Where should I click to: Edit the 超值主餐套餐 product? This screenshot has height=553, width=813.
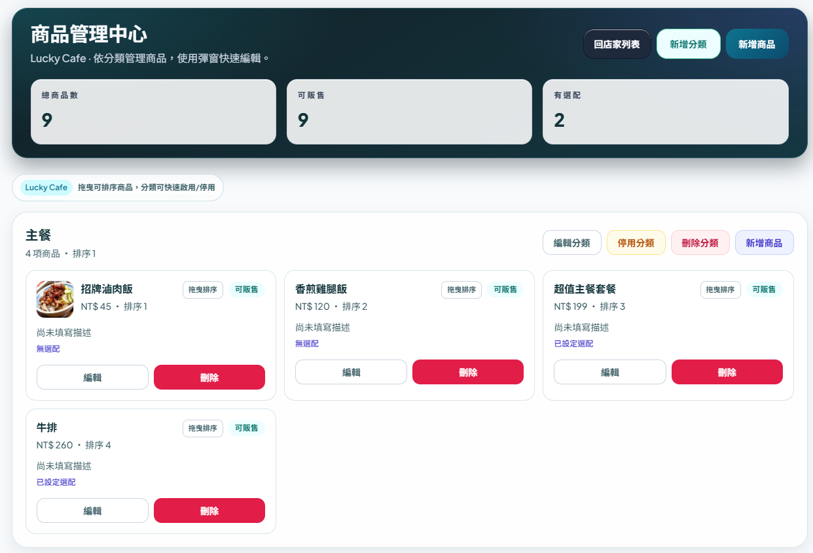pos(610,372)
